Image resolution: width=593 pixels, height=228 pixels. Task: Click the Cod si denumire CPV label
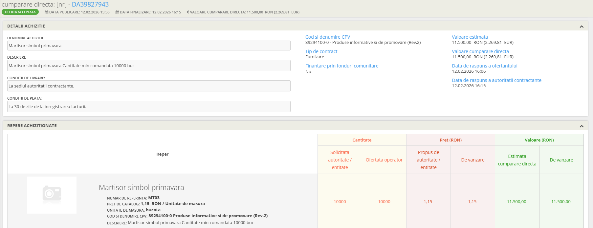327,37
